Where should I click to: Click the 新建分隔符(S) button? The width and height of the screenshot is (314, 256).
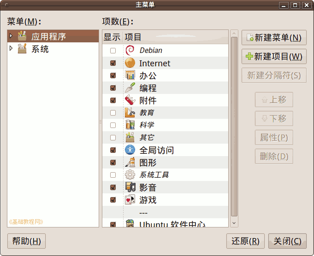[274, 76]
